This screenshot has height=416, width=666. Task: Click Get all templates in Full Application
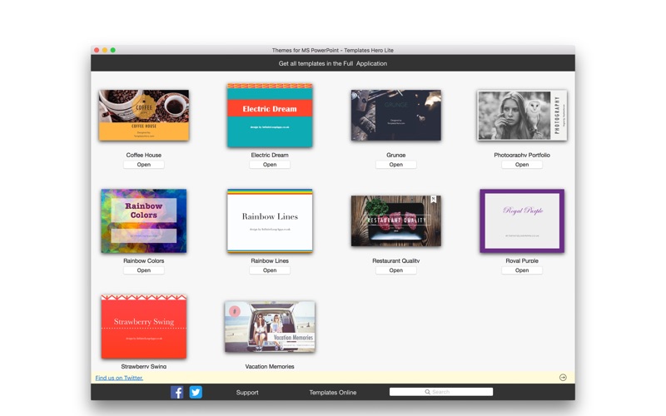332,63
